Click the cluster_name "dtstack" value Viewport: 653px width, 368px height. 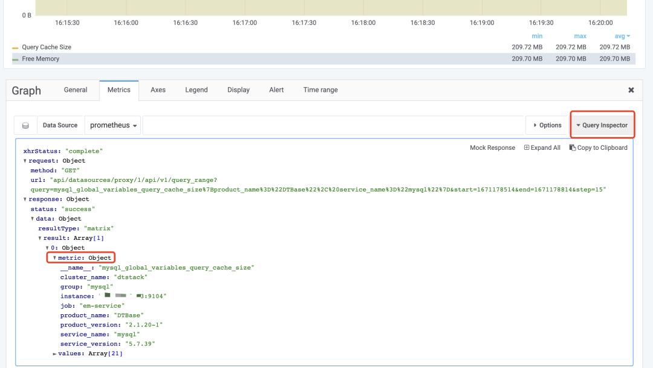point(131,277)
